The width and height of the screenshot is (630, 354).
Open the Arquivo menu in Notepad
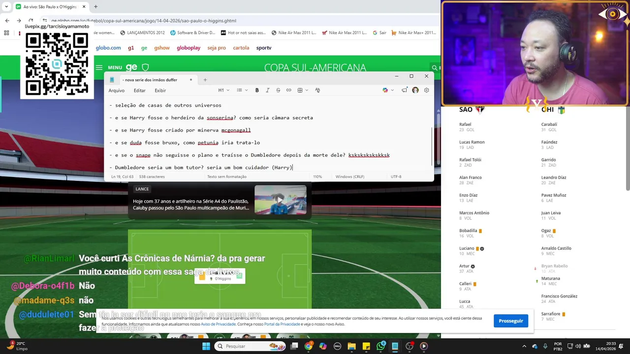click(117, 90)
